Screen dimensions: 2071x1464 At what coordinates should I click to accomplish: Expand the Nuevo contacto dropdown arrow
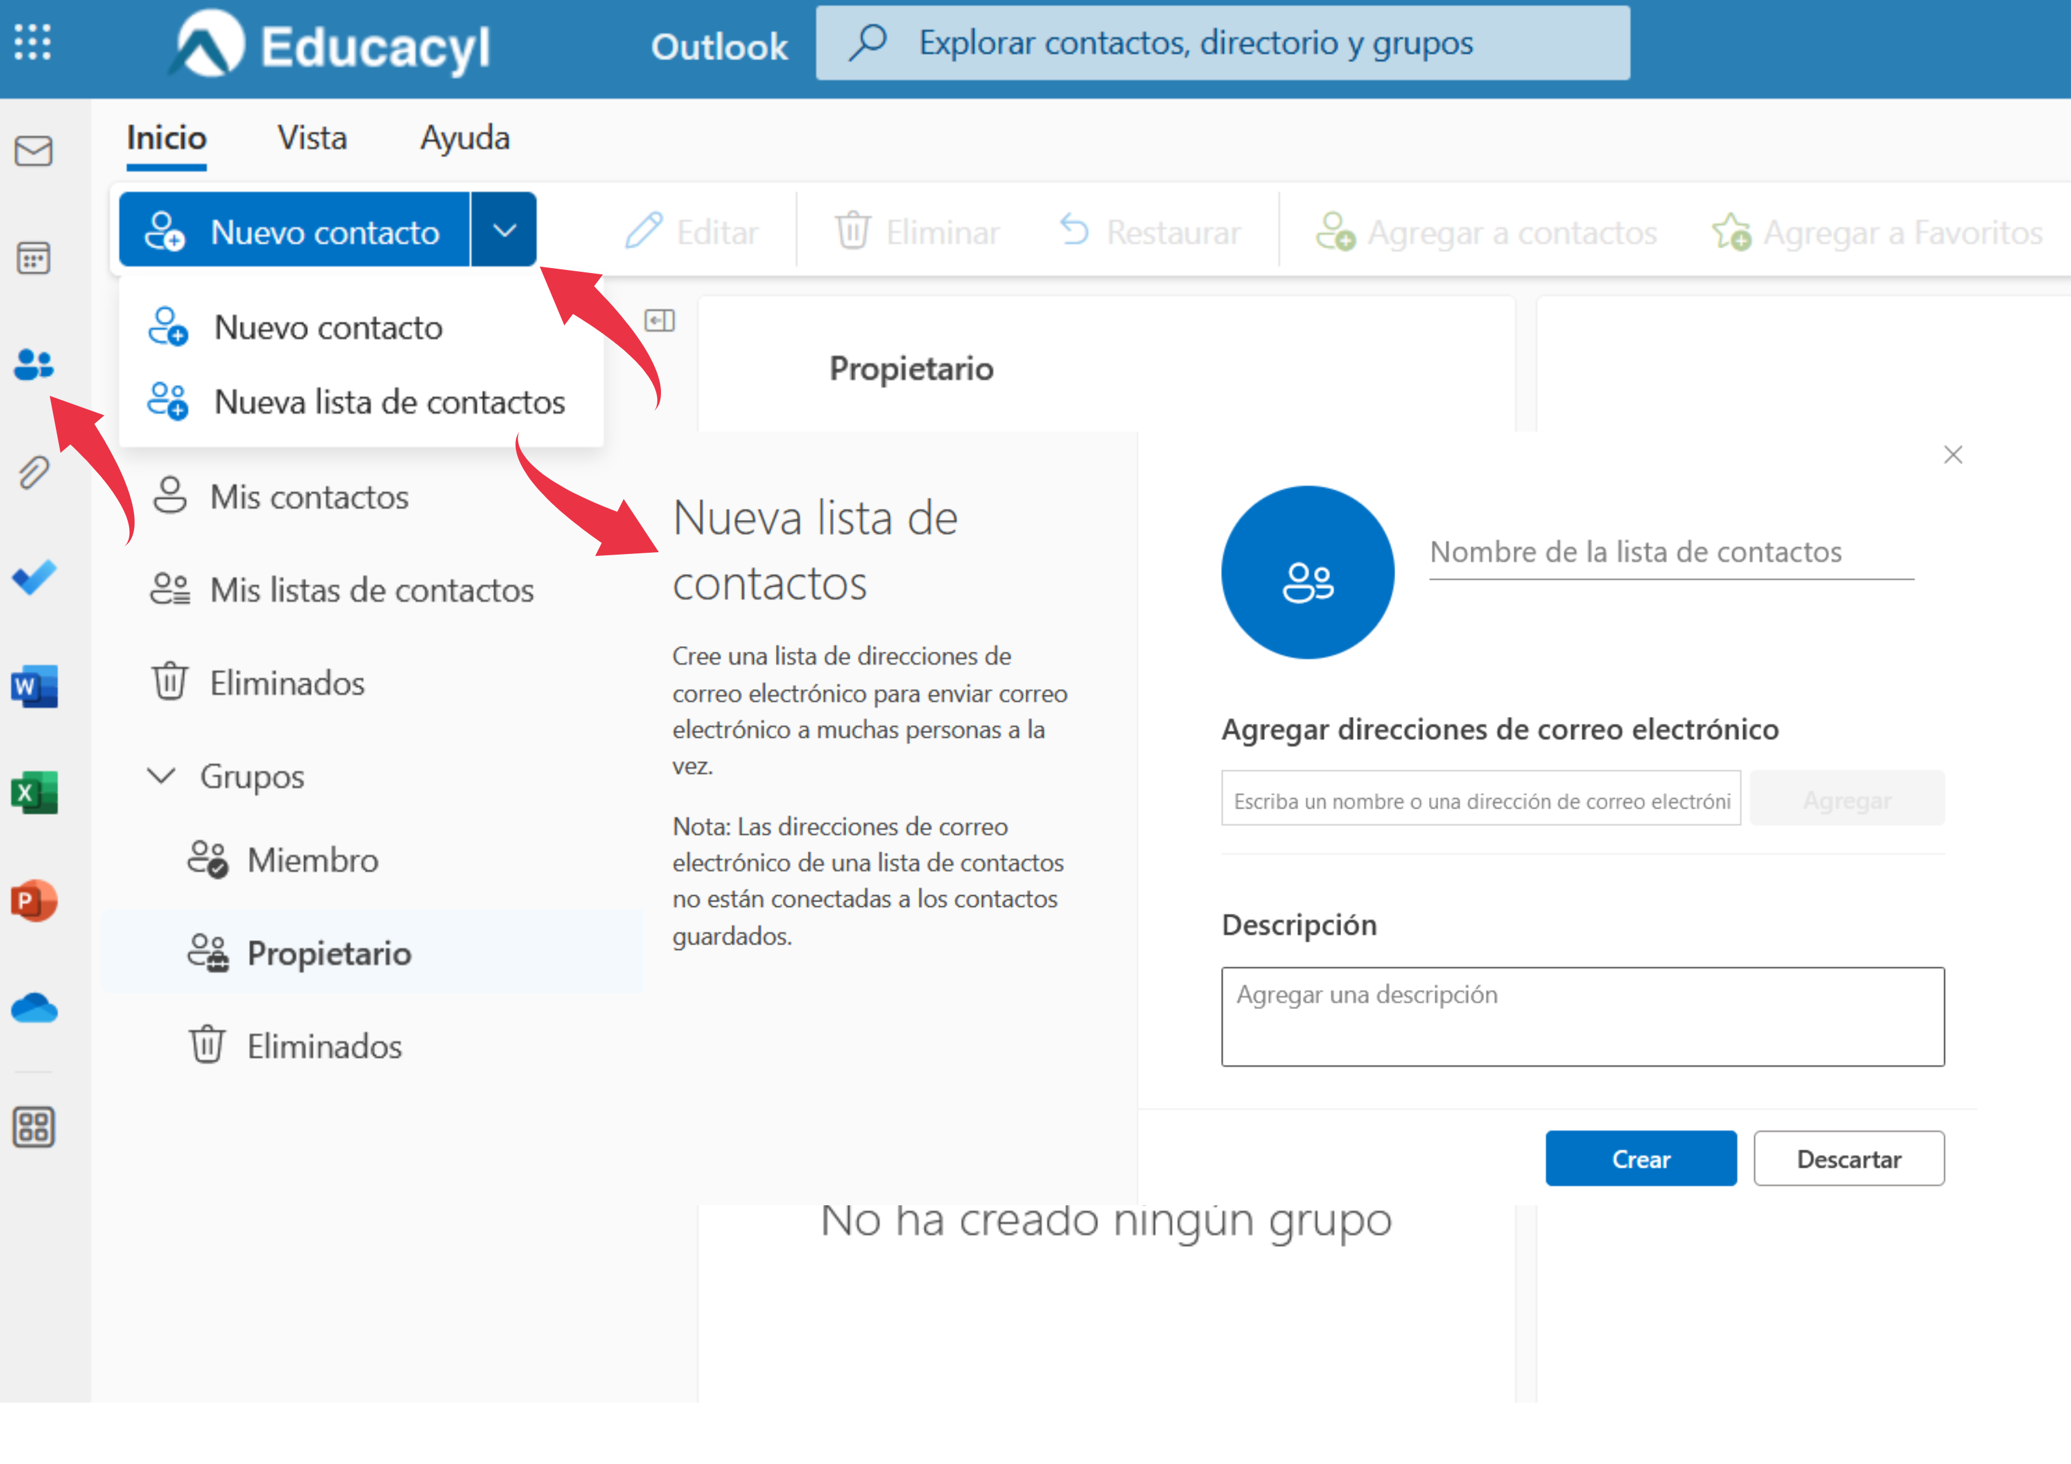(504, 230)
